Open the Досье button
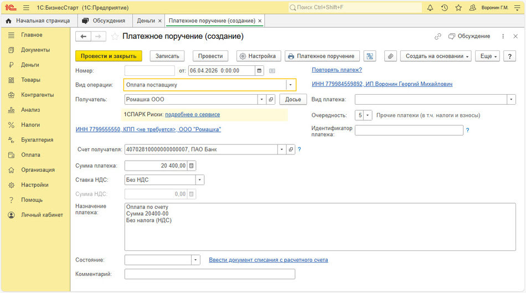Screen dimensions: 526x293 pyautogui.click(x=293, y=99)
